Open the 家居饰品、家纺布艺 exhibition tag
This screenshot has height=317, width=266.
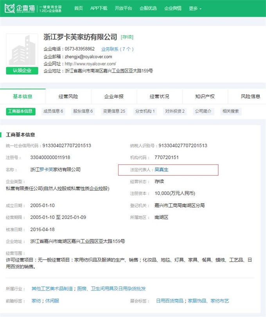pos(208,301)
